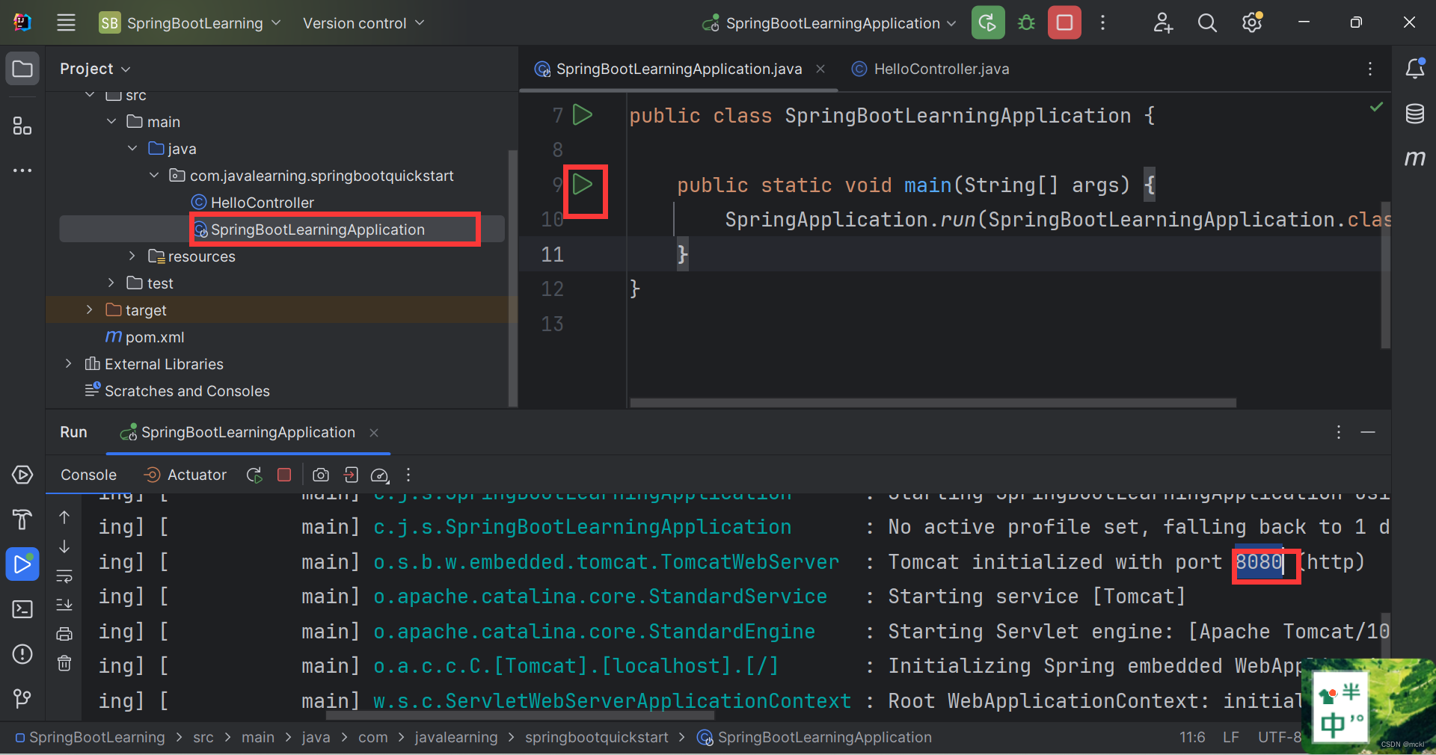1436x755 pixels.
Task: Expand External Libraries node
Action: point(69,363)
